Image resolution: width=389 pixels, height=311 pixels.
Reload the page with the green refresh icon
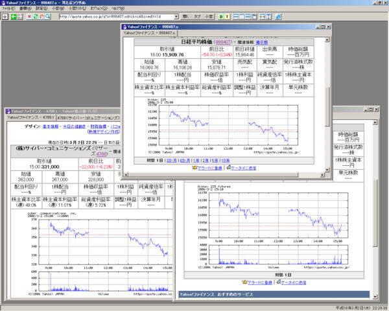point(35,17)
